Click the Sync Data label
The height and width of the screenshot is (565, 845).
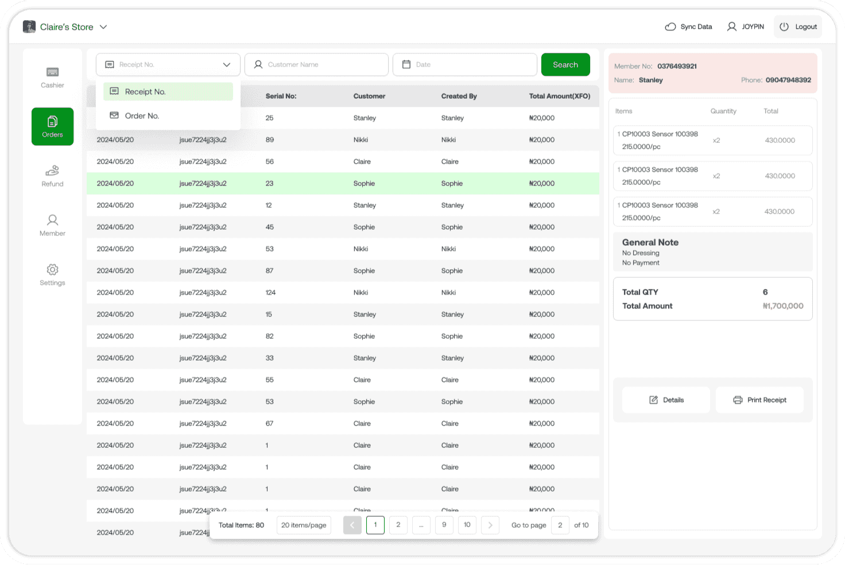(696, 26)
